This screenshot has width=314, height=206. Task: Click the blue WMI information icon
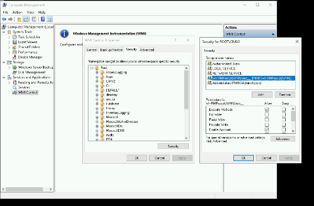pyautogui.click(x=64, y=33)
